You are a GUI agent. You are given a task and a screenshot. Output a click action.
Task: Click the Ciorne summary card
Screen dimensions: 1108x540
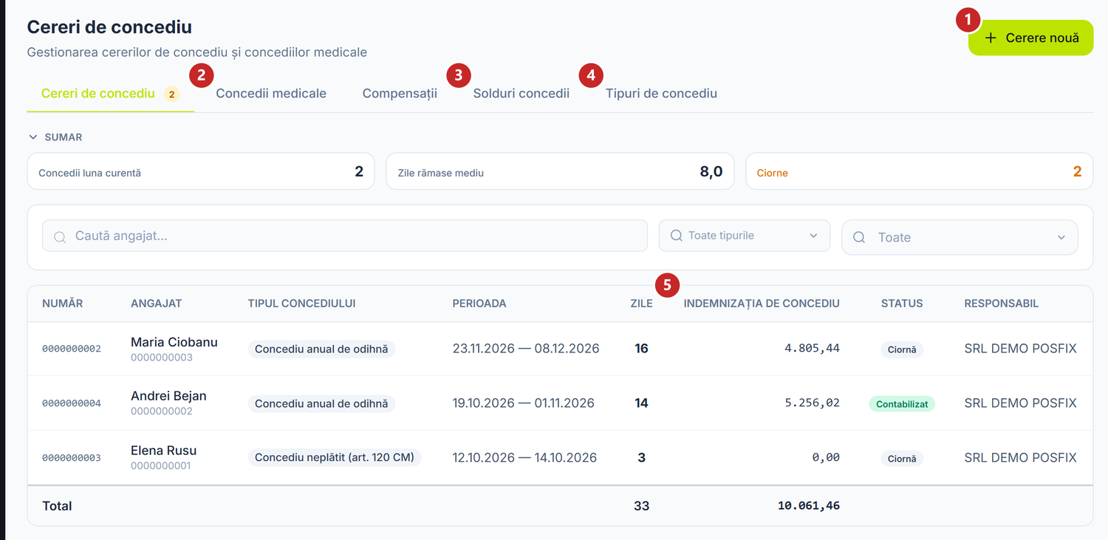click(x=920, y=172)
